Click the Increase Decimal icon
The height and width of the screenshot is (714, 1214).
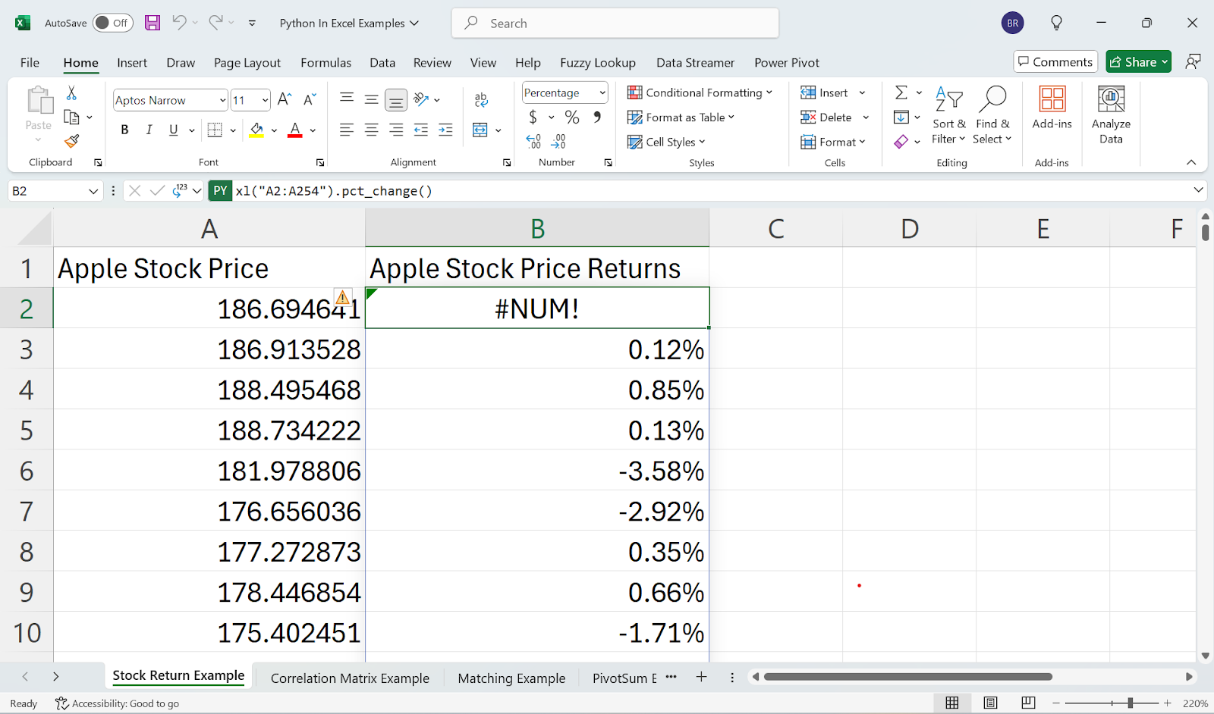tap(533, 141)
